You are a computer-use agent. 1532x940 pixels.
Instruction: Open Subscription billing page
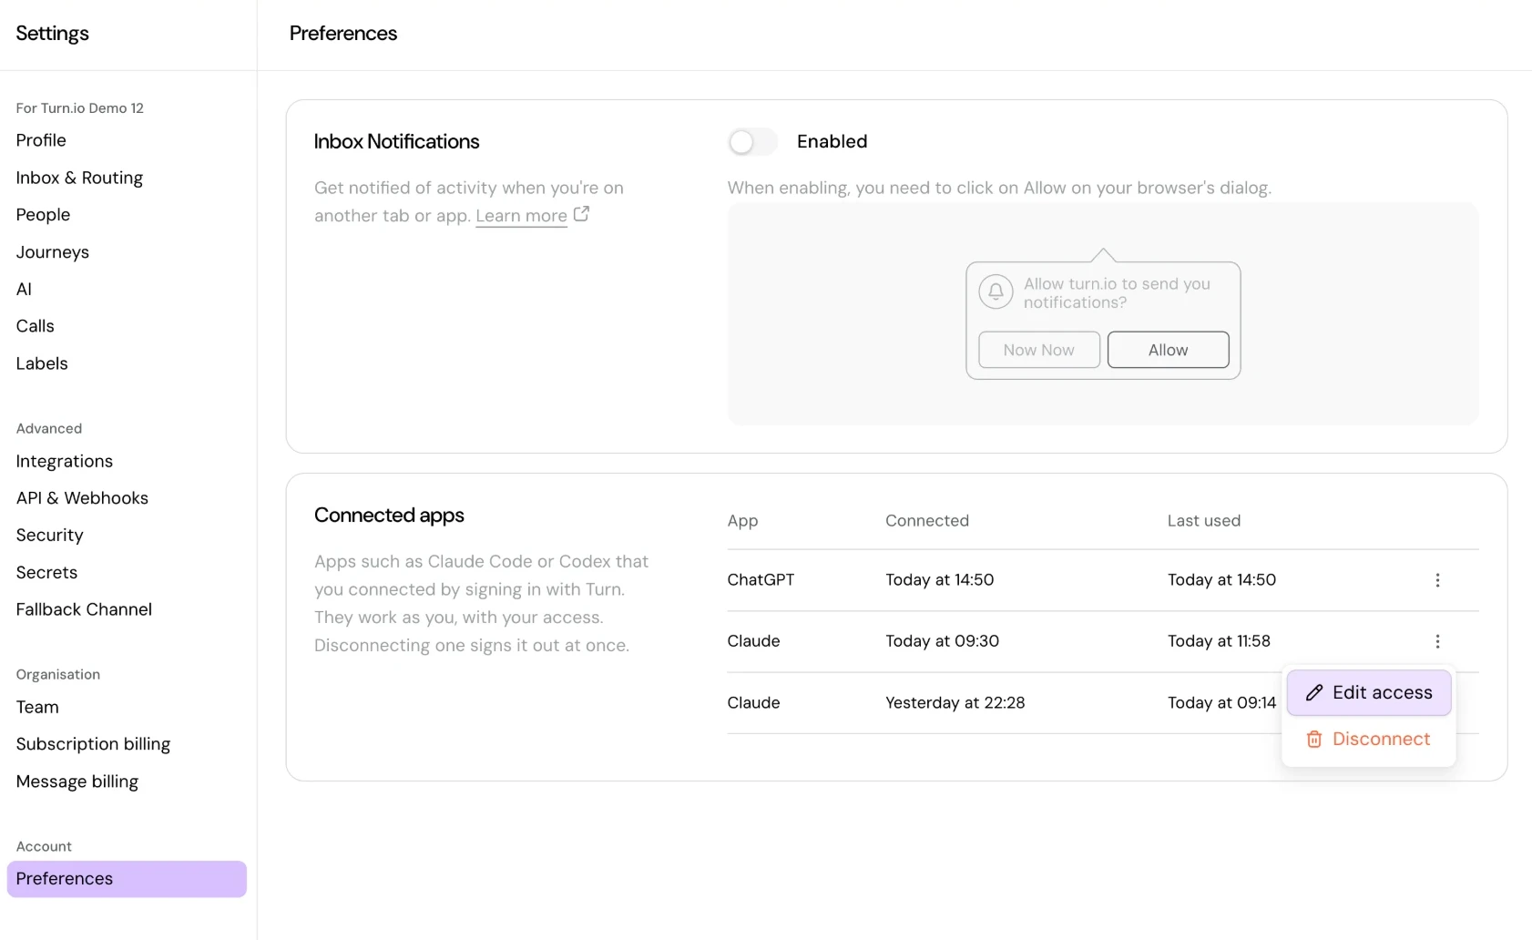(x=93, y=744)
